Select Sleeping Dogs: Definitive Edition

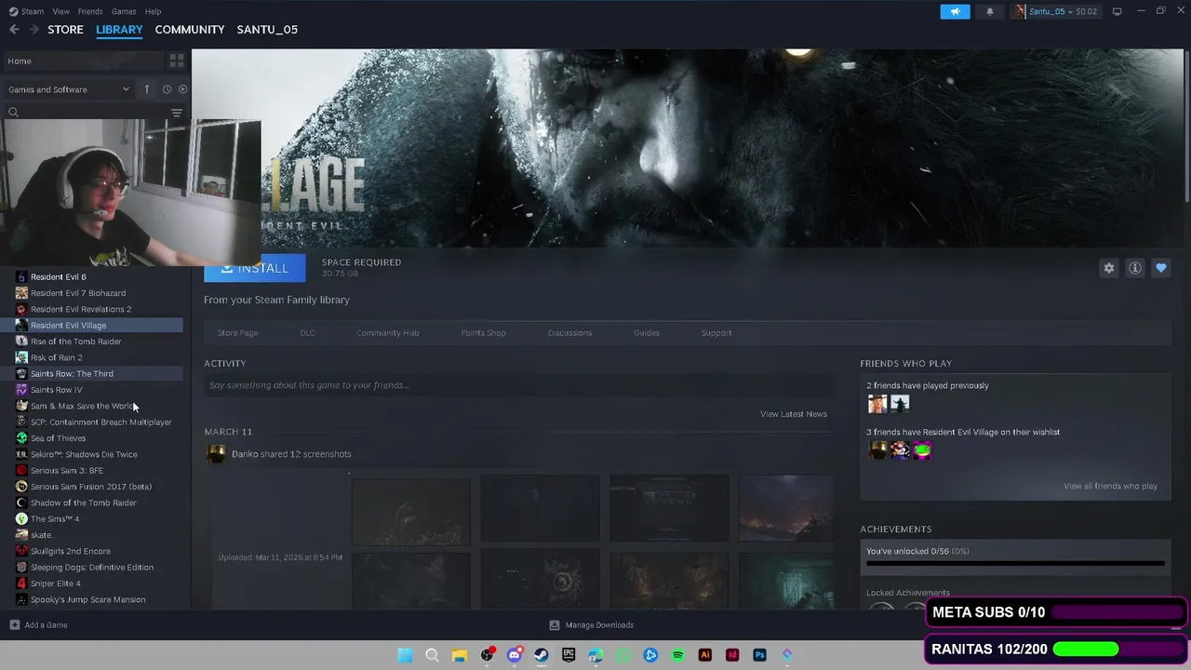click(92, 567)
